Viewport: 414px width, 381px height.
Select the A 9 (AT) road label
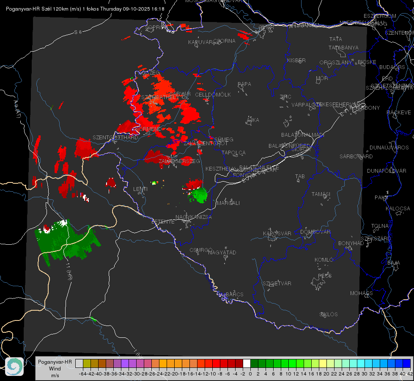pos(18,109)
